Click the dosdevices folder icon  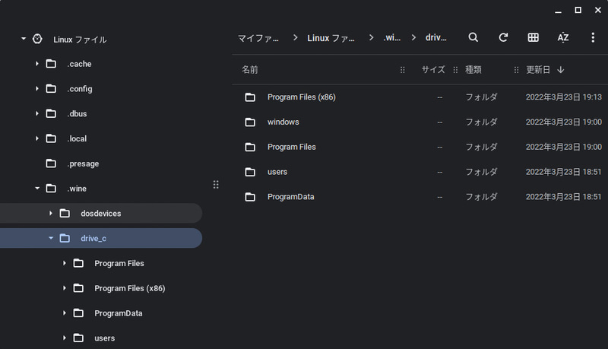pos(65,213)
